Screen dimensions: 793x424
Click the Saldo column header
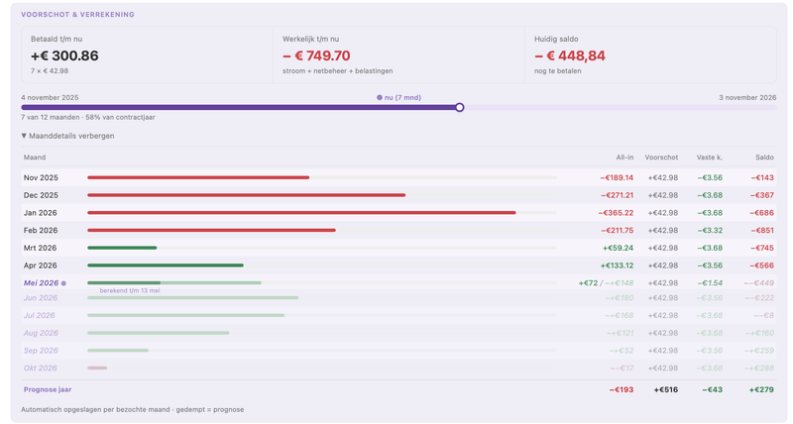pyautogui.click(x=764, y=158)
